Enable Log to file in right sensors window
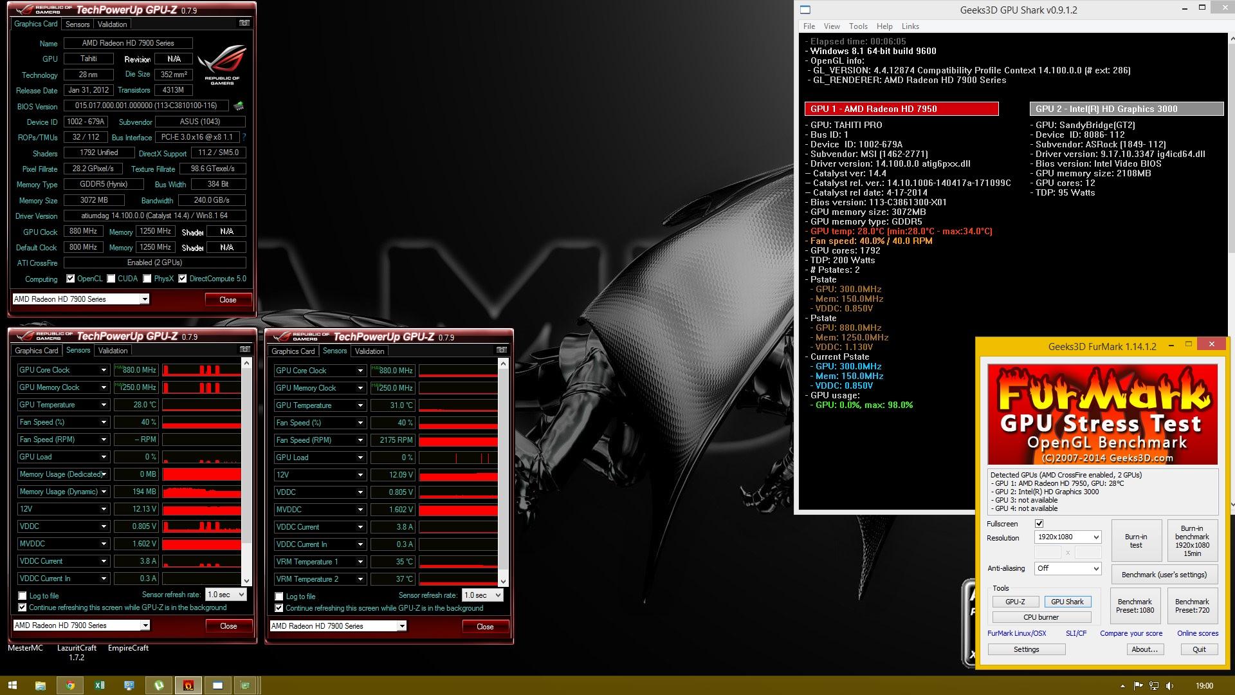 pyautogui.click(x=279, y=597)
